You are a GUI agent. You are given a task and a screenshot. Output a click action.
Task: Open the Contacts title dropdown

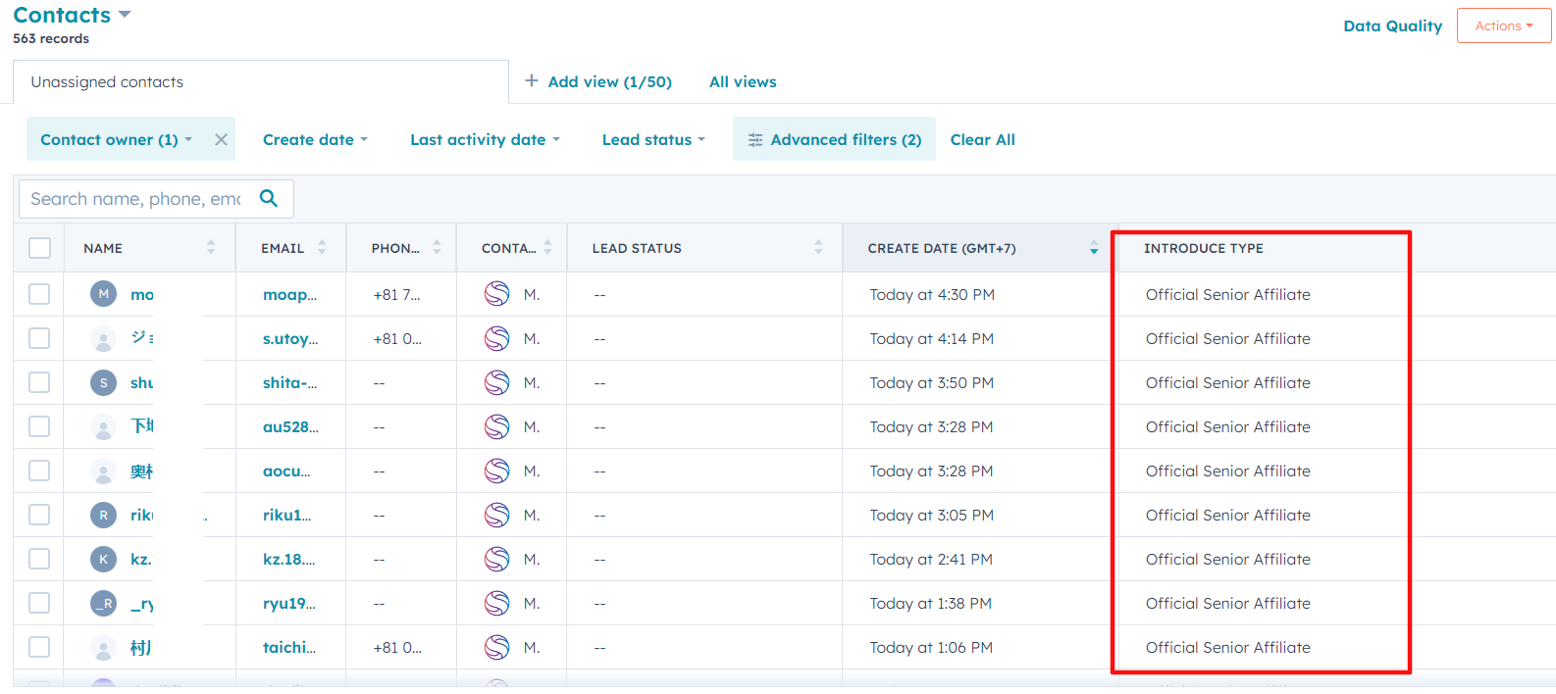(x=124, y=15)
